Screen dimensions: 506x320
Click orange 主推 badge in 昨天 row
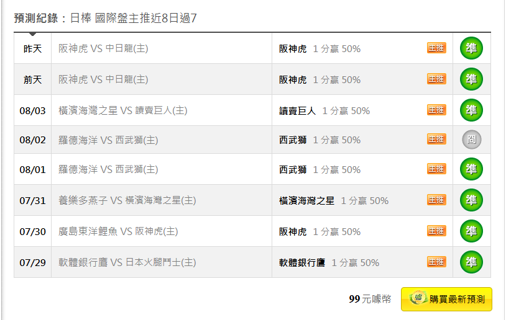pos(436,48)
